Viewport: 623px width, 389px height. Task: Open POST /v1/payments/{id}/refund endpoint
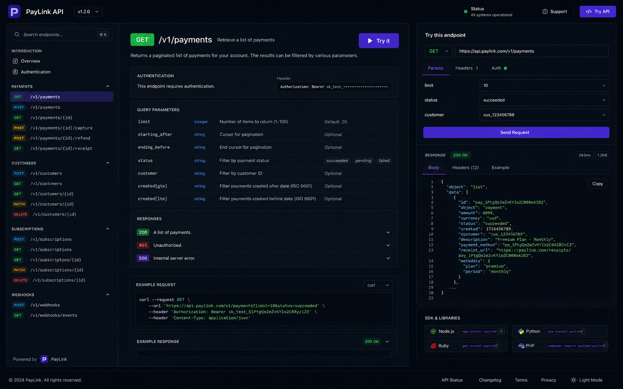[62, 138]
